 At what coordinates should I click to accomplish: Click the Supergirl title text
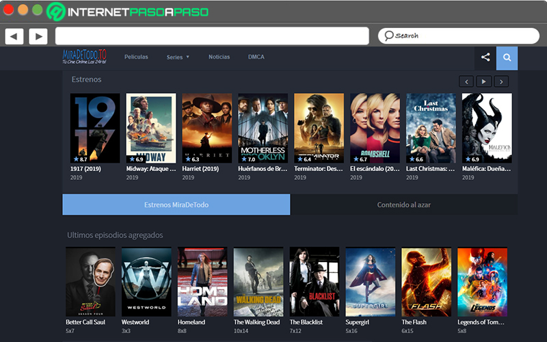(x=357, y=322)
